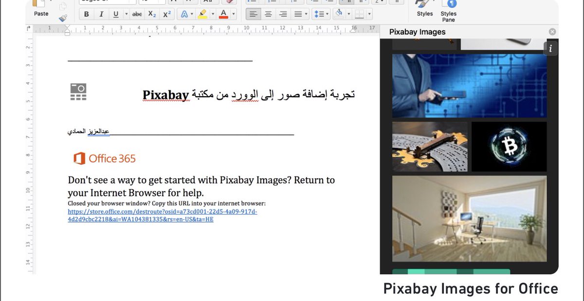Click the grey table icon in document
Image resolution: width=584 pixels, height=301 pixels.
tap(78, 92)
